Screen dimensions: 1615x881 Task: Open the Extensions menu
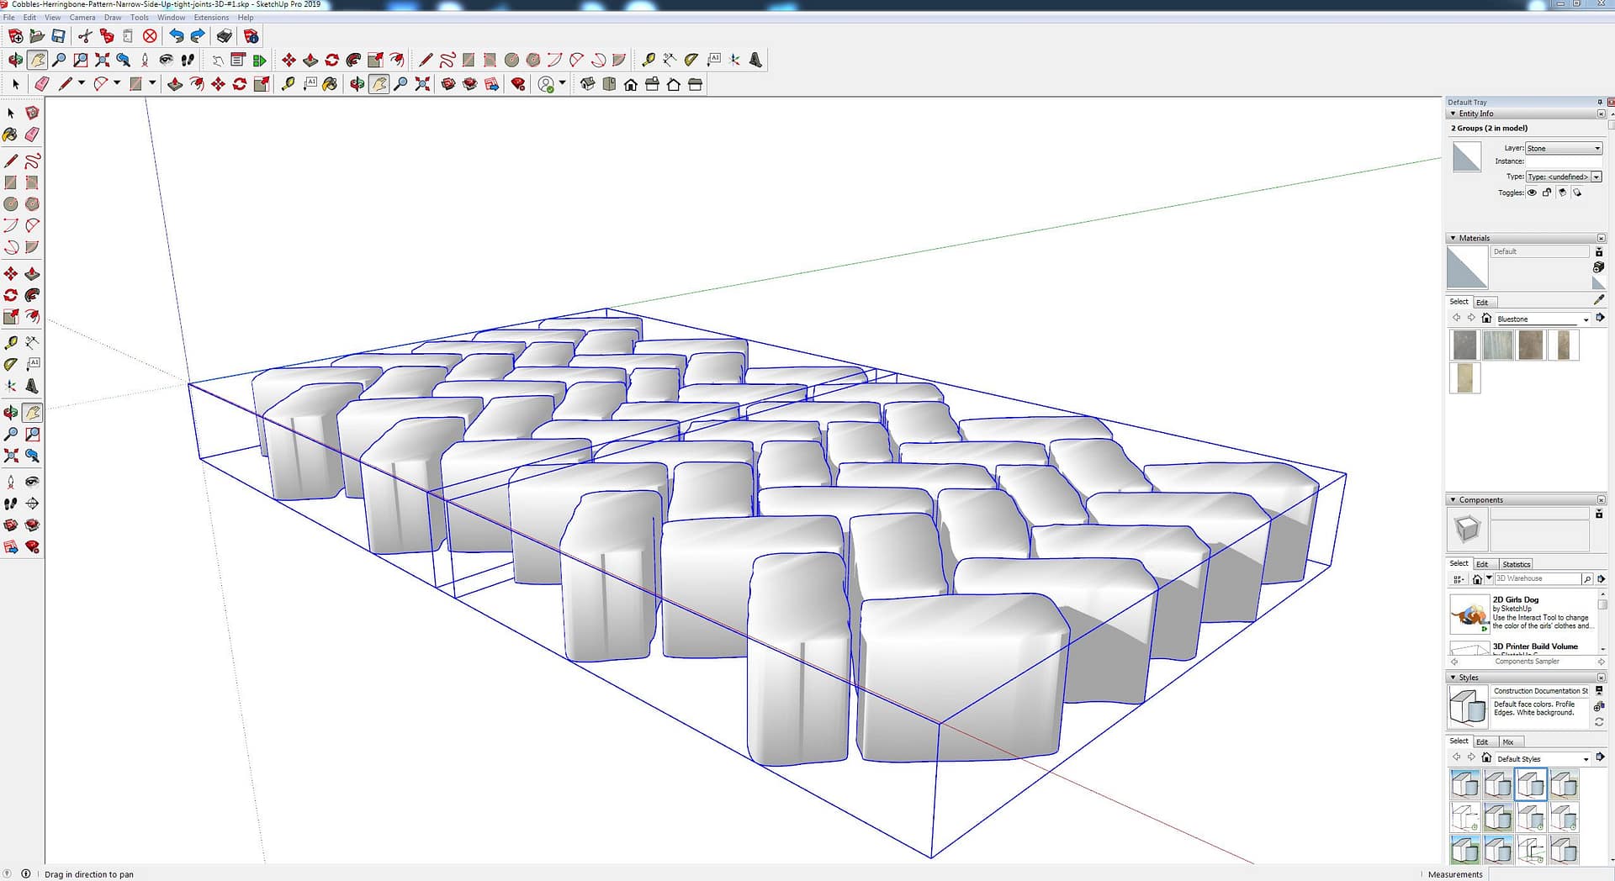point(211,17)
